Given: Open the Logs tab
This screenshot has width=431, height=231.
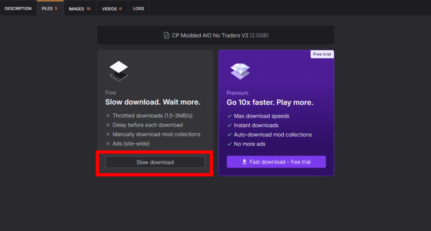Looking at the screenshot, I should 138,8.
